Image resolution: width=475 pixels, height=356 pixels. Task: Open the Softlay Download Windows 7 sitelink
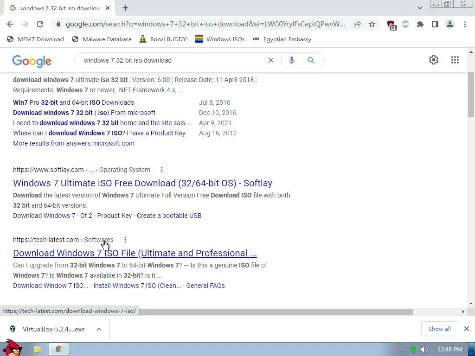[44, 216]
